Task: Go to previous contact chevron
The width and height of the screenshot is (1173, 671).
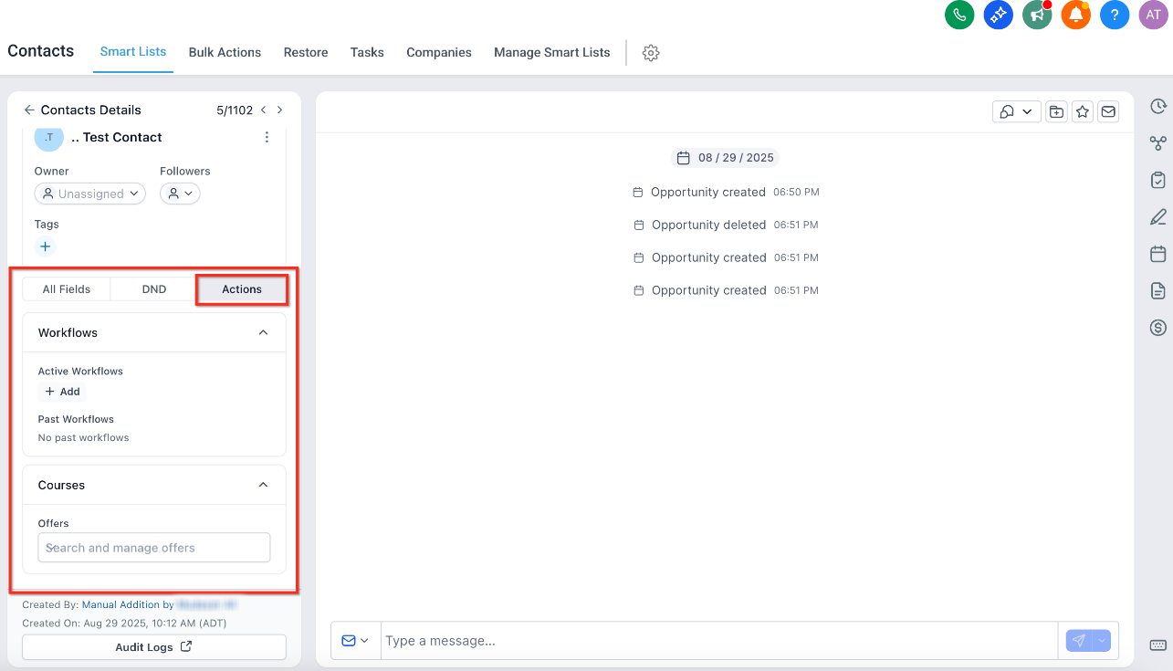Action: pos(264,110)
